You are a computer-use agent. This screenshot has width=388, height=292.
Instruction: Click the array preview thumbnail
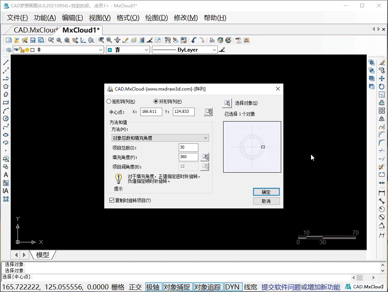252,147
